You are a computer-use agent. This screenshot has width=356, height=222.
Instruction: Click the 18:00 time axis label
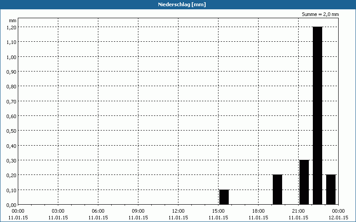tap(259, 211)
